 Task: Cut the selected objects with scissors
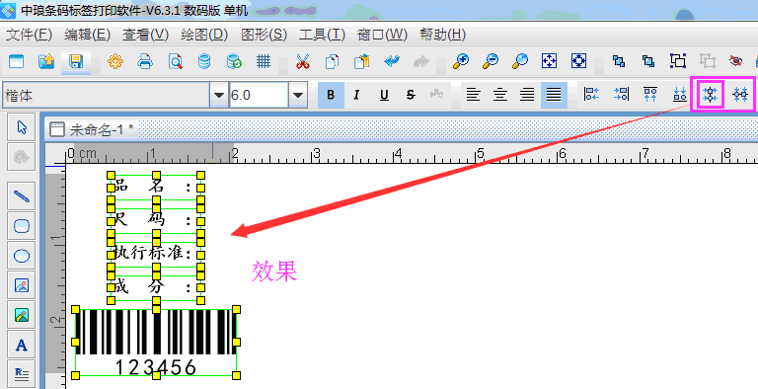[x=303, y=61]
